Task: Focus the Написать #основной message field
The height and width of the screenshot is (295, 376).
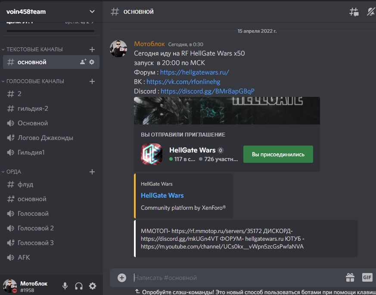Action: (237, 278)
